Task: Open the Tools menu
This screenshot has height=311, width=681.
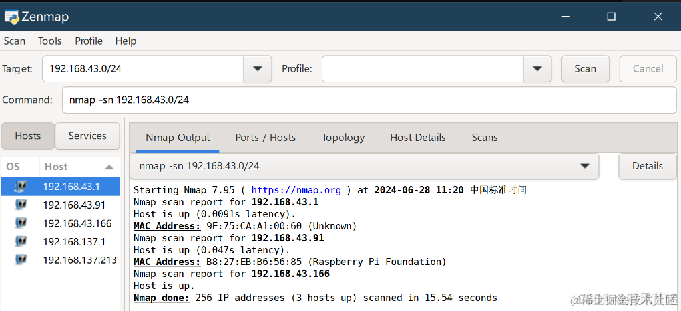Action: 50,41
